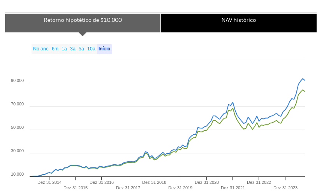Choose the 6m time range
Image resolution: width=317 pixels, height=194 pixels.
[x=55, y=49]
